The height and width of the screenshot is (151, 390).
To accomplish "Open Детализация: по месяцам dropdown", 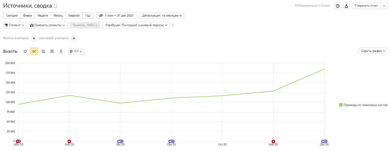I will [162, 16].
